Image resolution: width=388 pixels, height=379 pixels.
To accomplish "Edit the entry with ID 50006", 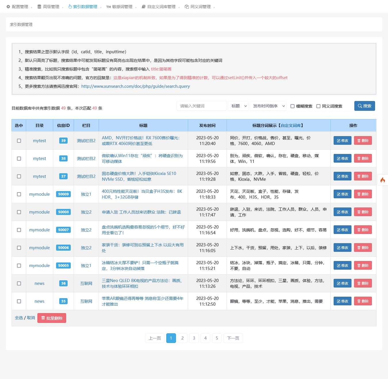I will coord(343,248).
